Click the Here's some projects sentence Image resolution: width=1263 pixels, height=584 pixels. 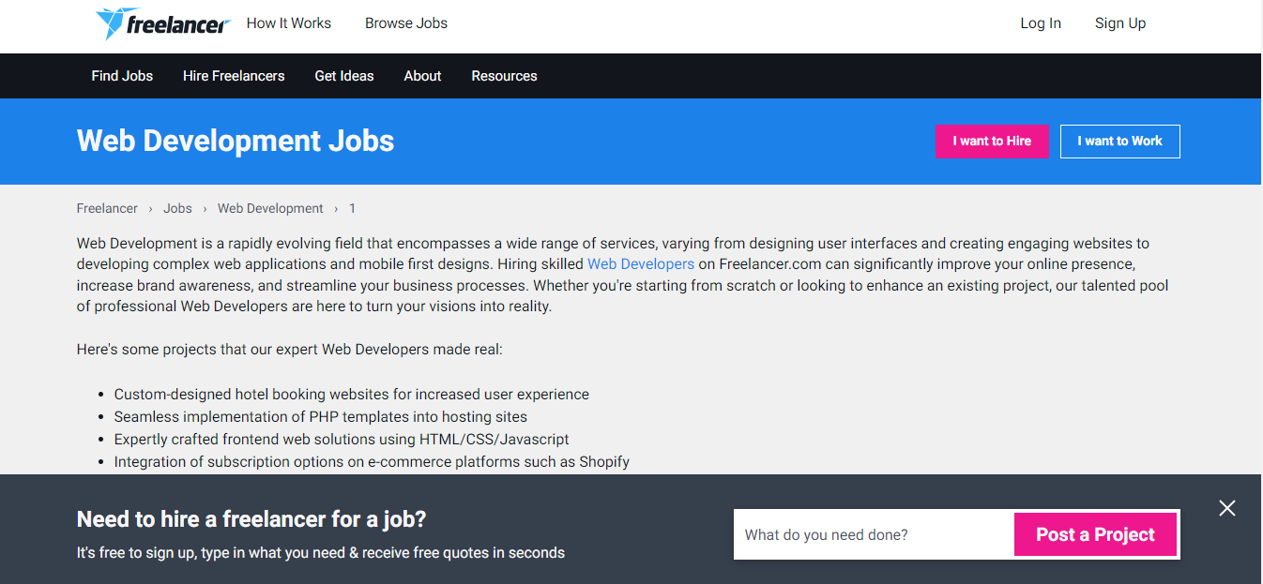point(290,350)
